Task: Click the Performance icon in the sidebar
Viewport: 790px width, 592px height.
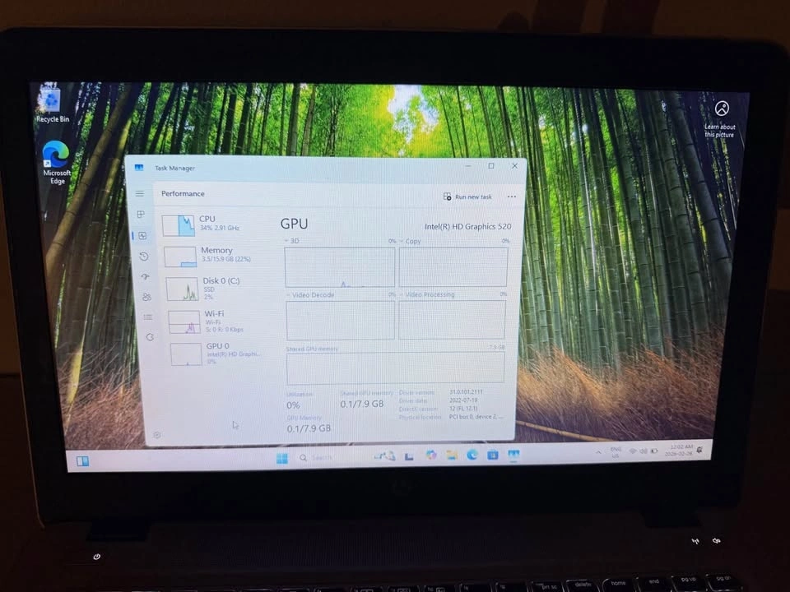Action: tap(142, 236)
